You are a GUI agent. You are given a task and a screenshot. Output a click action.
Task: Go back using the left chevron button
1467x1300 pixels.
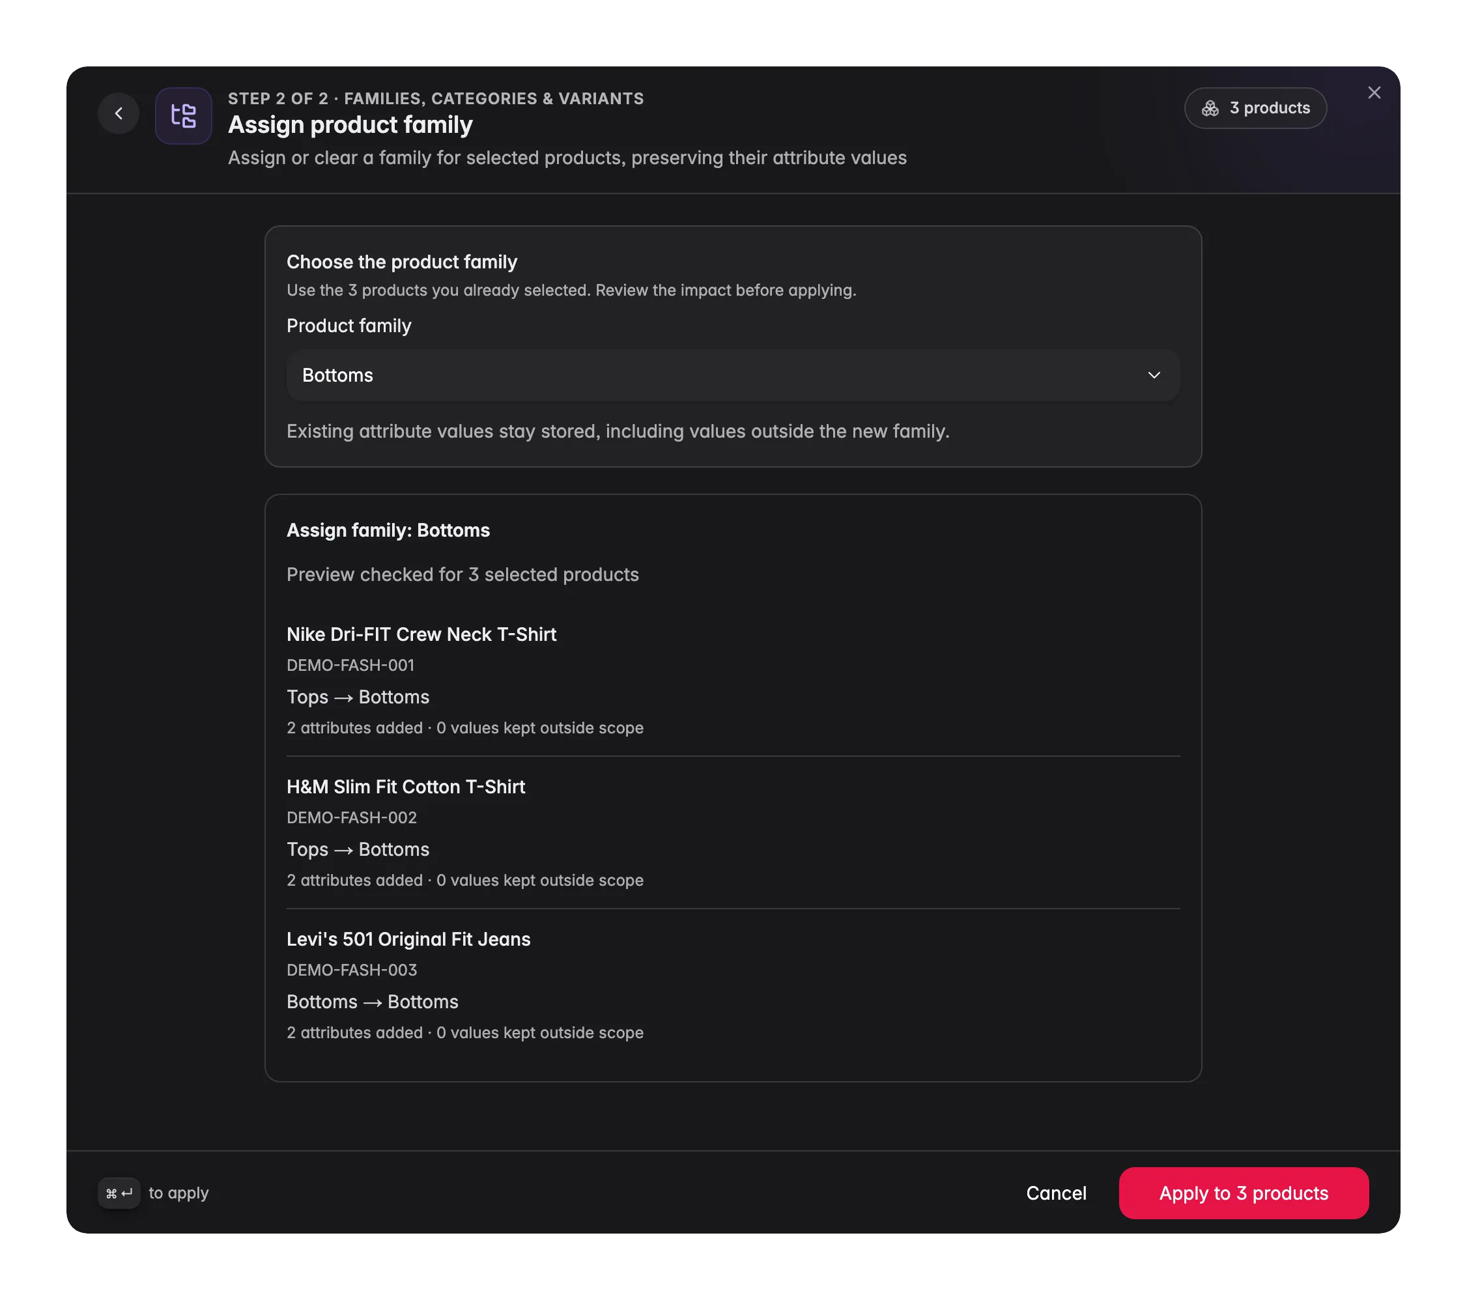[119, 113]
